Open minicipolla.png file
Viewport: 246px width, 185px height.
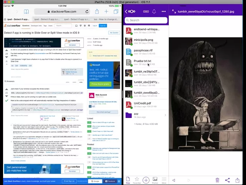tap(146, 41)
